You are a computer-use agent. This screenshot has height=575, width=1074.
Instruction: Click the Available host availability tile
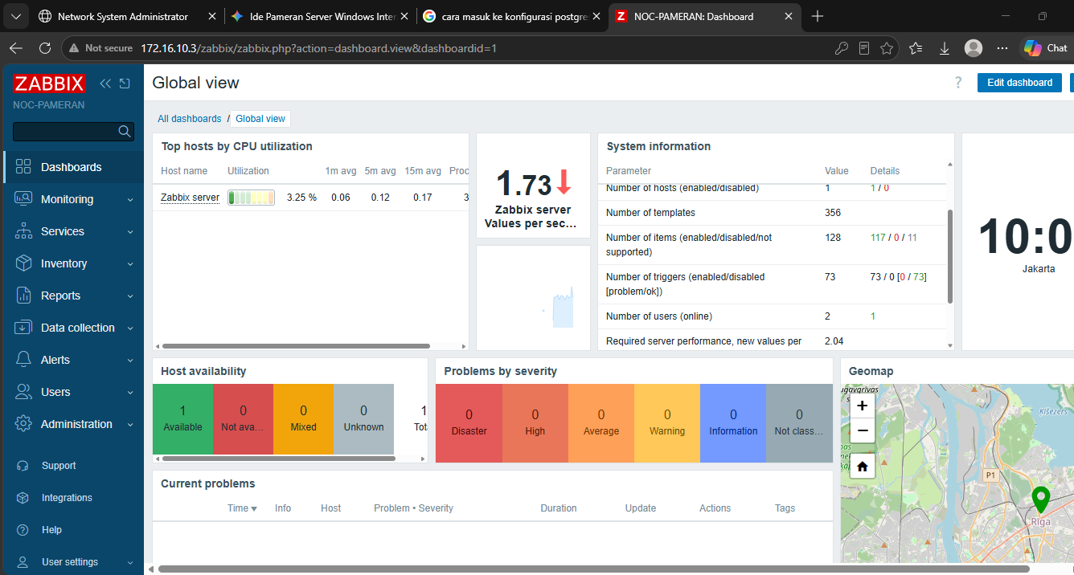click(183, 418)
